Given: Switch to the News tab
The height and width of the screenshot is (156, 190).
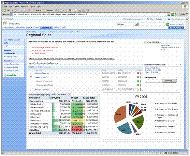Looking at the screenshot, I should click(37, 28).
